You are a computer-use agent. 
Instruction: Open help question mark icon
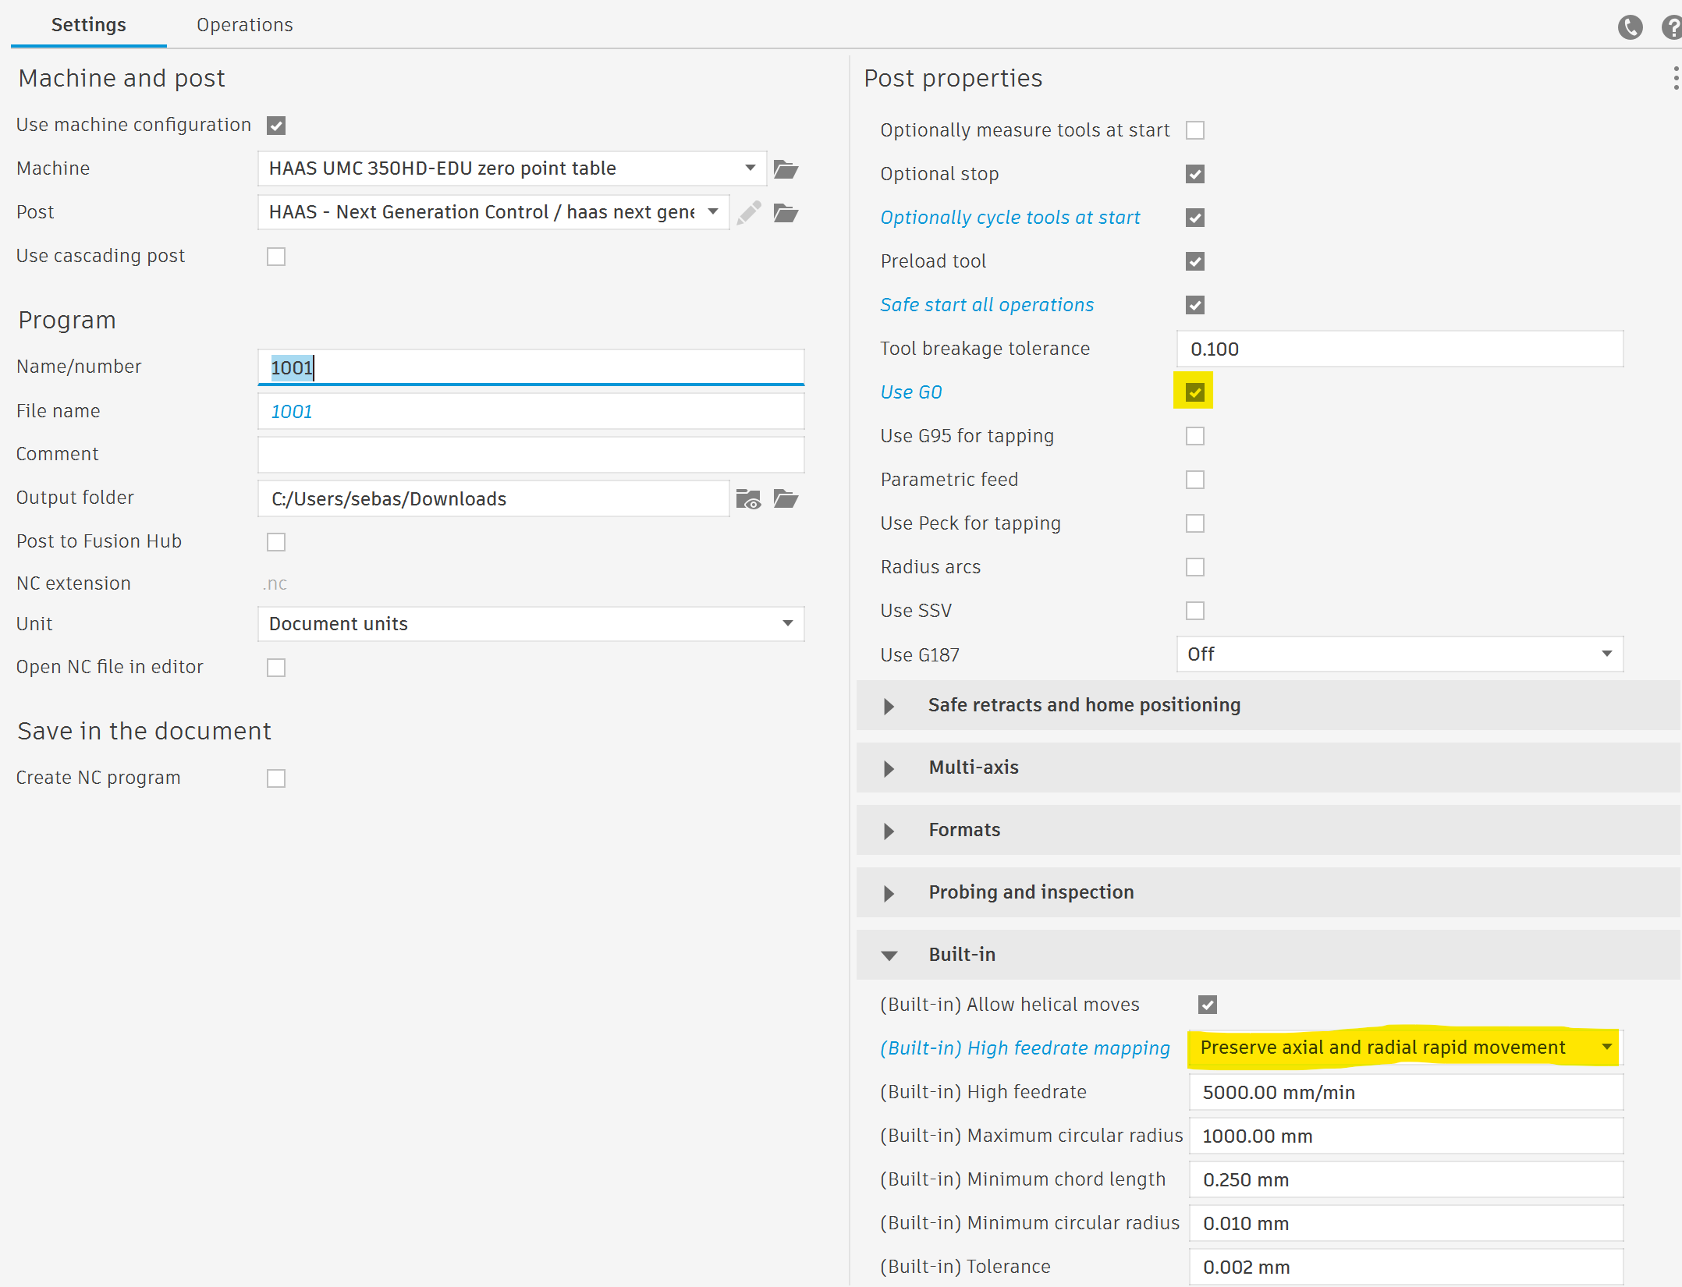[x=1672, y=27]
